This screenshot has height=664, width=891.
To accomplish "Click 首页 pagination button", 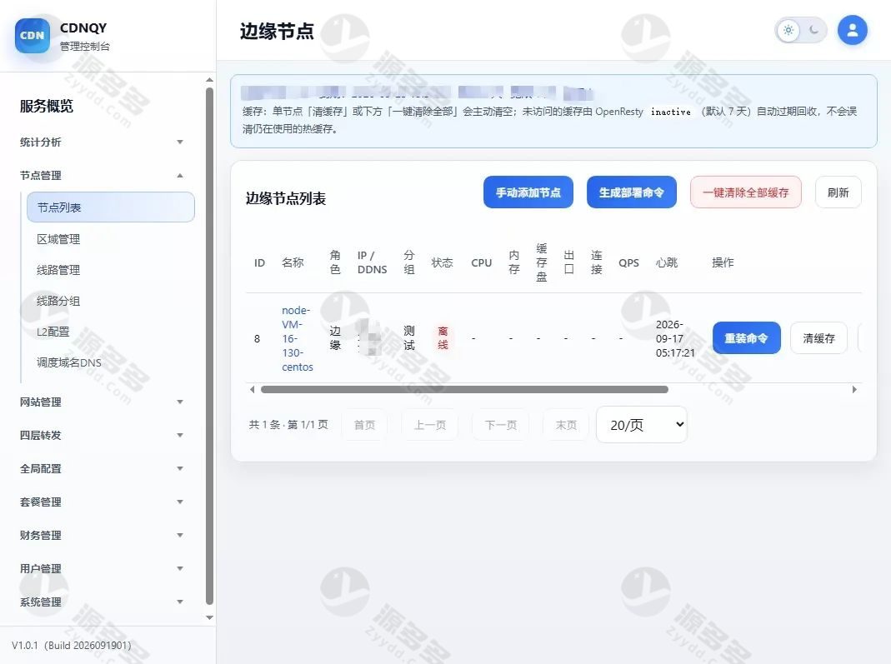I will (x=364, y=425).
